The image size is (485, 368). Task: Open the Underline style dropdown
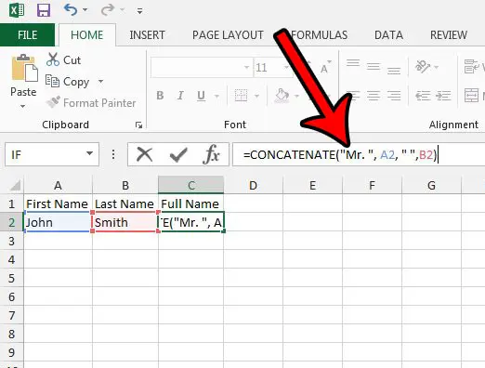[216, 96]
